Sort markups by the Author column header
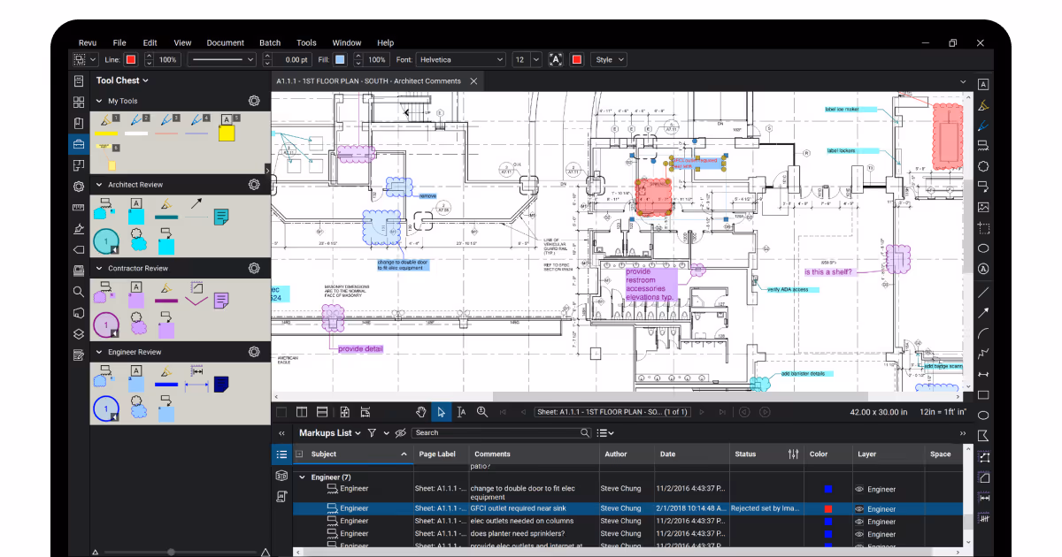The height and width of the screenshot is (557, 1062). (x=616, y=454)
